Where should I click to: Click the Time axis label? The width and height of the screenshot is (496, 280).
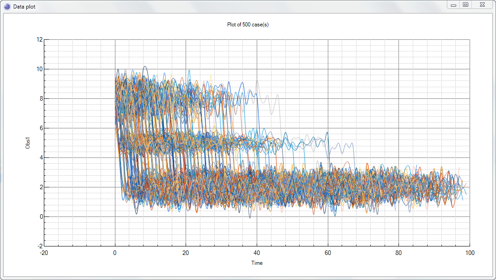(x=256, y=263)
